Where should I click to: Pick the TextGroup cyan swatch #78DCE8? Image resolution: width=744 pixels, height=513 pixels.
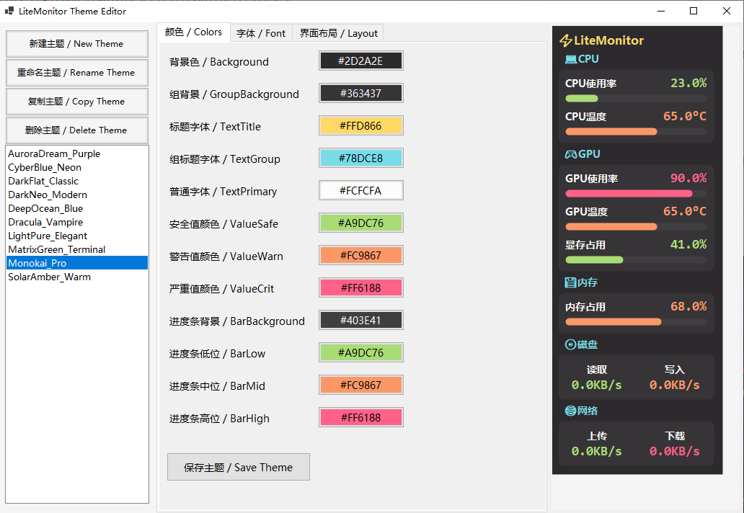pyautogui.click(x=360, y=159)
